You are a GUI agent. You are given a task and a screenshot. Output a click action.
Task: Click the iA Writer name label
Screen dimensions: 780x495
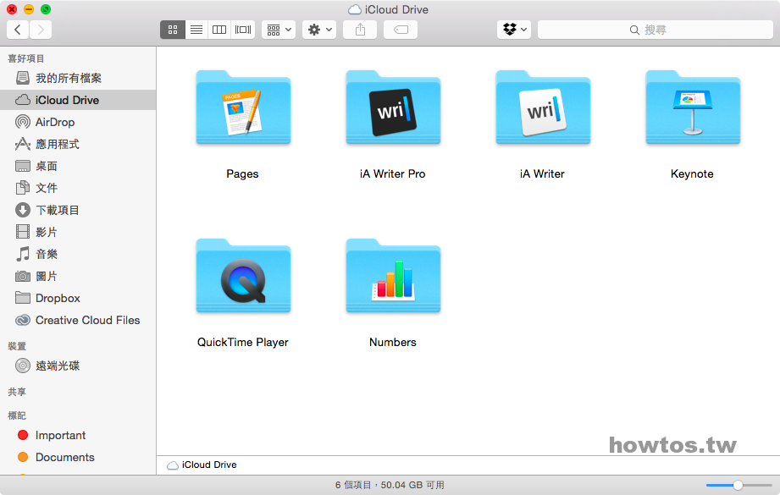click(x=542, y=174)
